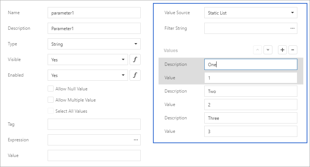Expand the Enabled dropdown set to Yes
Viewport: 310px width, 167px height.
(x=87, y=75)
